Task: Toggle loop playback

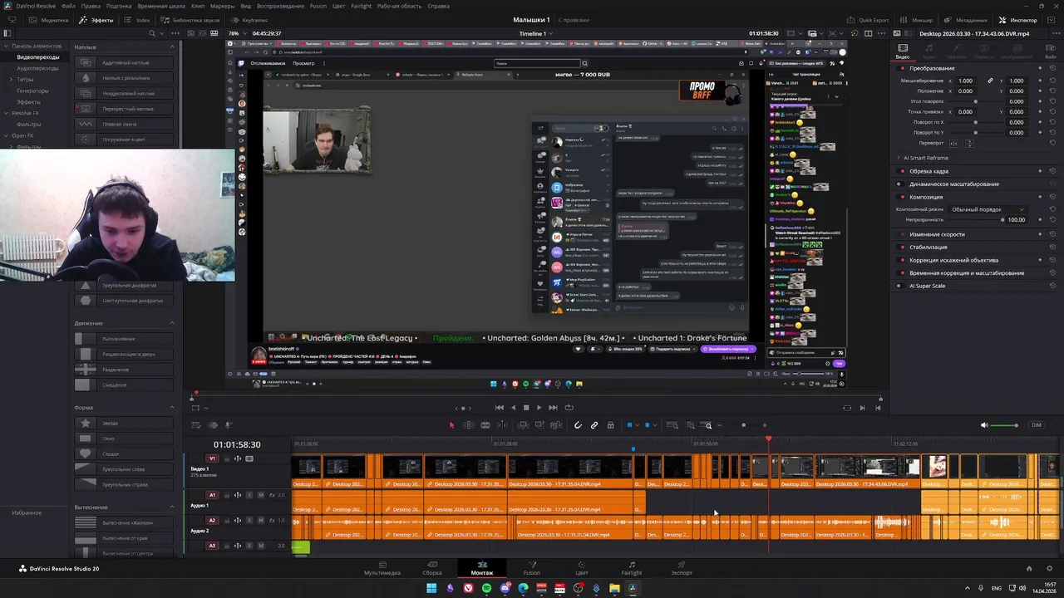Action: (569, 408)
